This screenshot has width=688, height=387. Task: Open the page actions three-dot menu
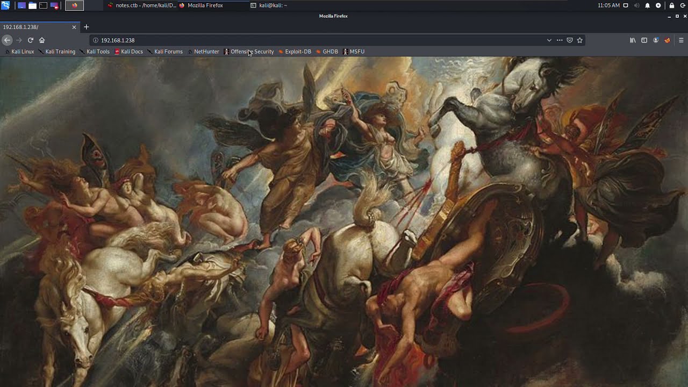pyautogui.click(x=560, y=40)
